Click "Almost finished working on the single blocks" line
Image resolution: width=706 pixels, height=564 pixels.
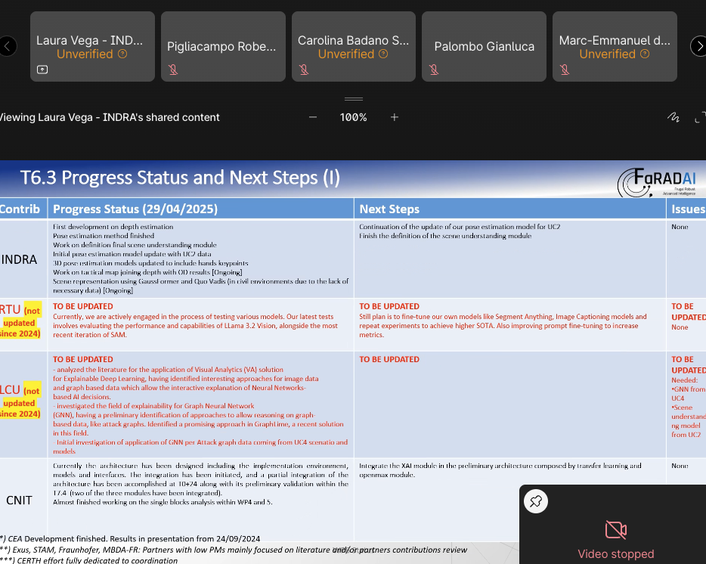tap(163, 502)
